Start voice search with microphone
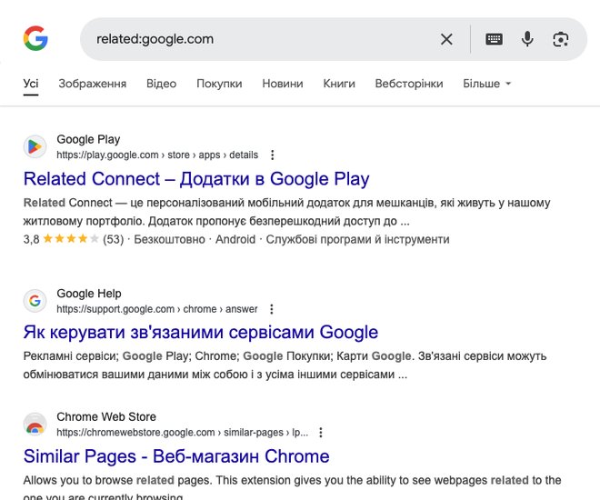This screenshot has height=500, width=600. pos(527,39)
